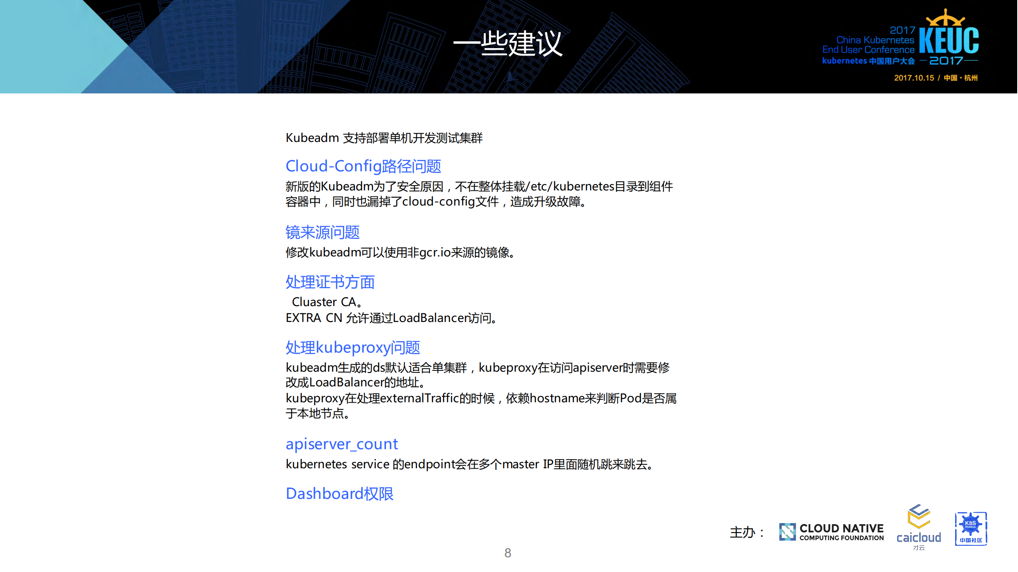
Task: Open the Dashboard权限 heading
Action: [340, 493]
